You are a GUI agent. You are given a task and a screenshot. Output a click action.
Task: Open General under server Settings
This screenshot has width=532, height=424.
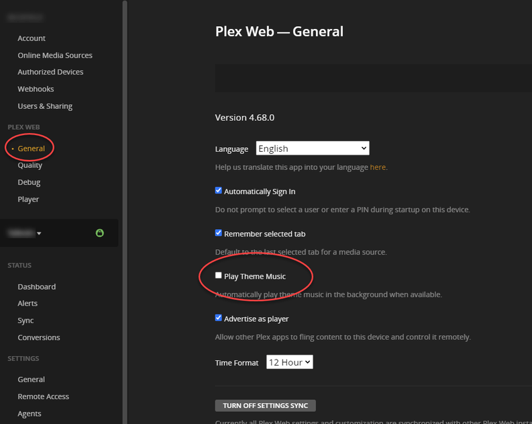(x=32, y=380)
